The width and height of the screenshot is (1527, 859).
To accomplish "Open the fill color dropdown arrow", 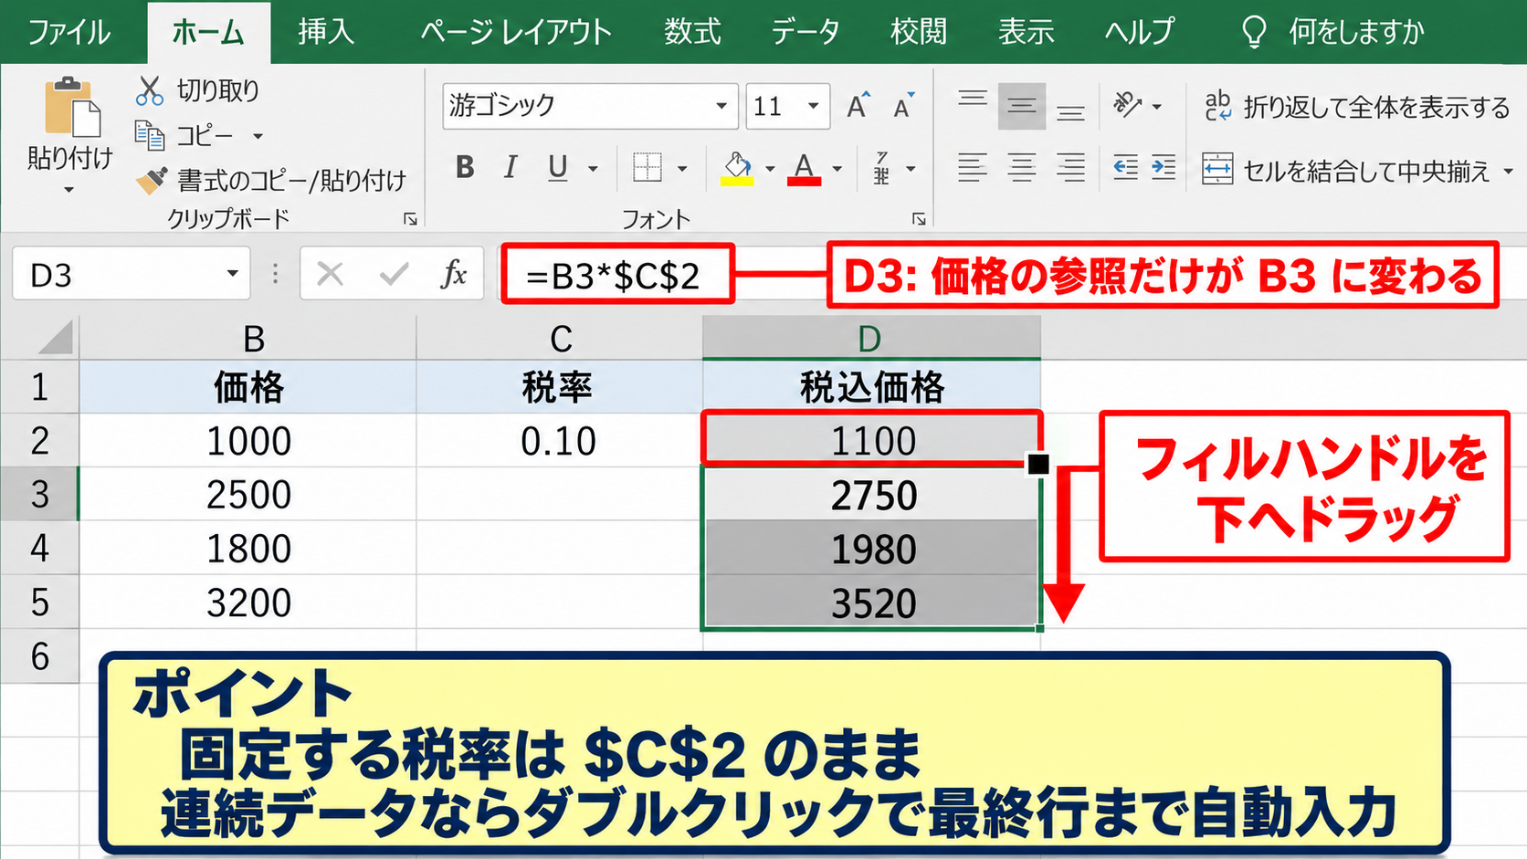I will (x=770, y=169).
